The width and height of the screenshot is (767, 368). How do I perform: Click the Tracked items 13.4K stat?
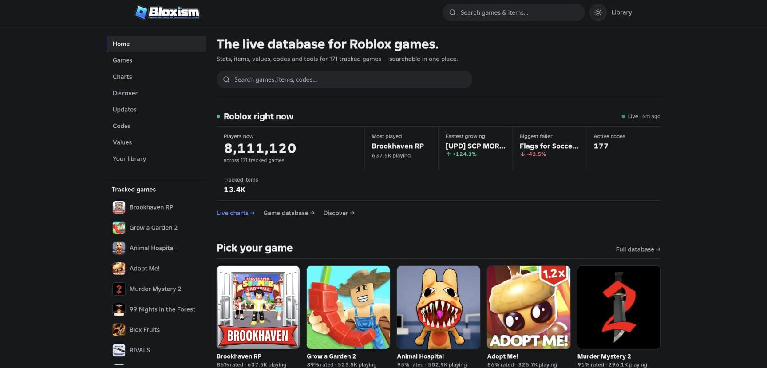(241, 185)
